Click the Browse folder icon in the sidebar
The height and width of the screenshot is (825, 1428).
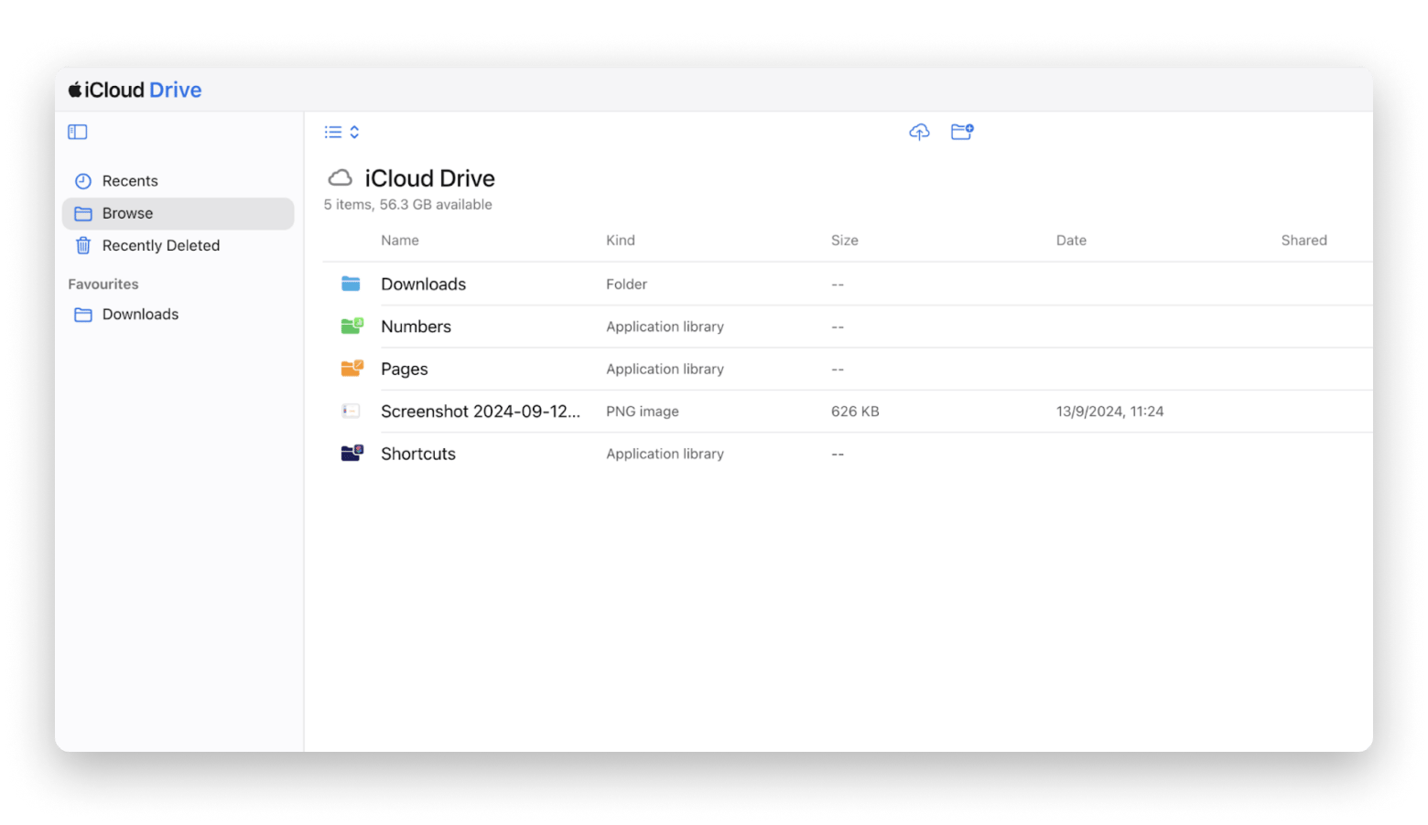(83, 213)
